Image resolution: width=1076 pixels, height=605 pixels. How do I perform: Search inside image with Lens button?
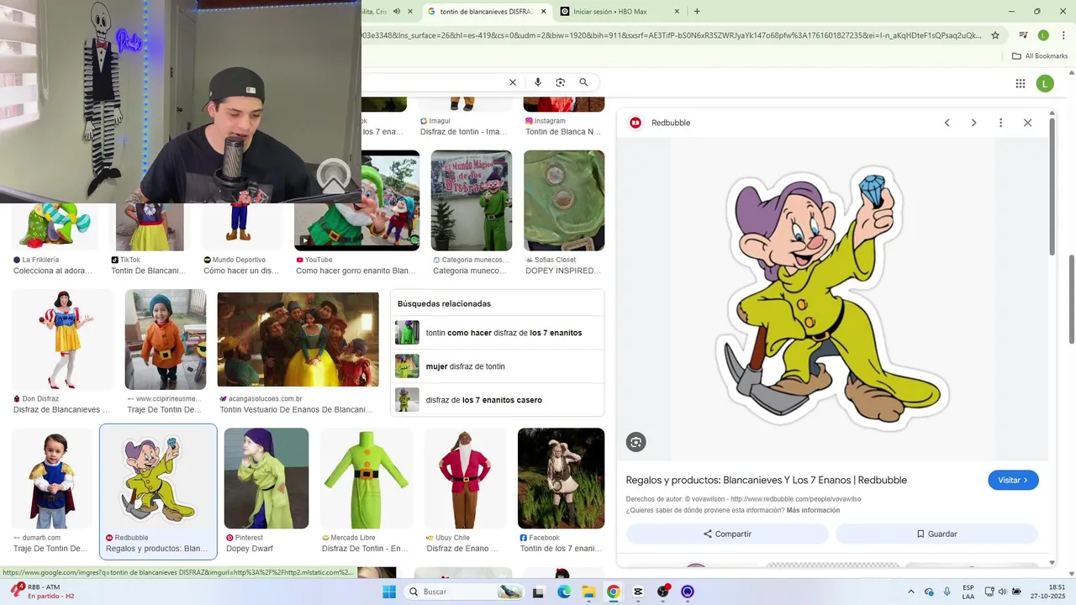(x=636, y=442)
